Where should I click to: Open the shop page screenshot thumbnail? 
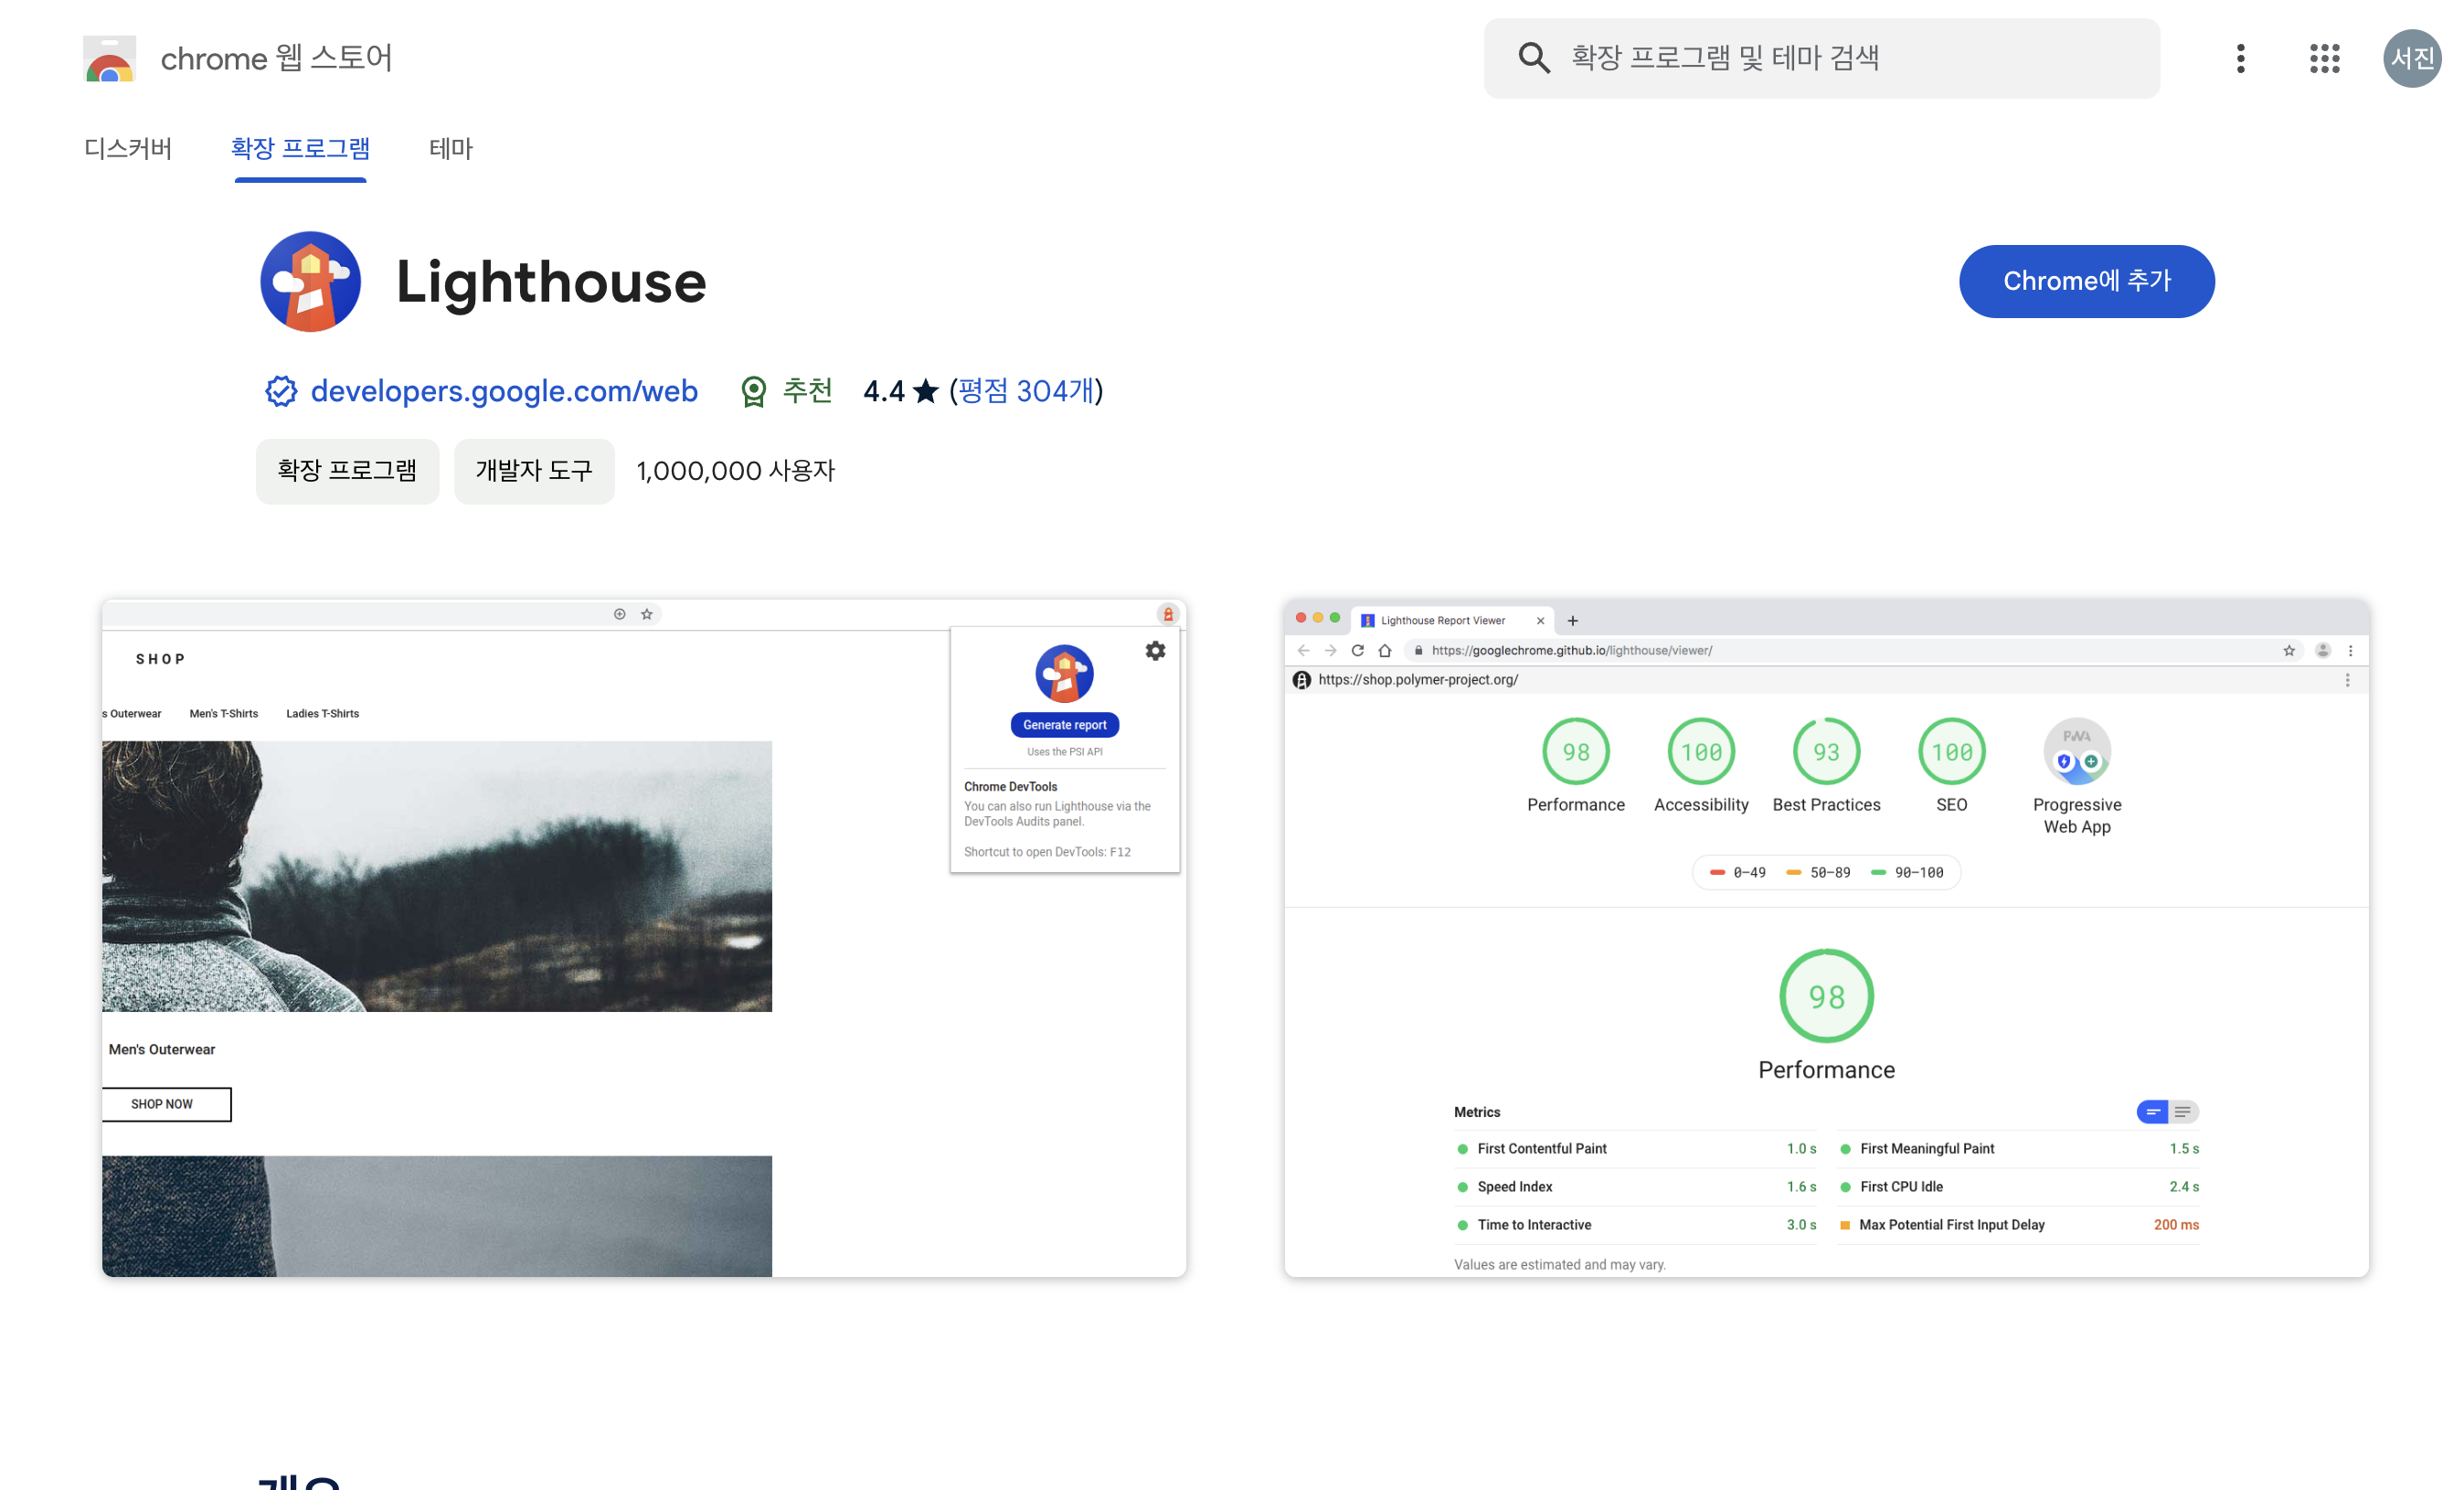click(x=644, y=938)
